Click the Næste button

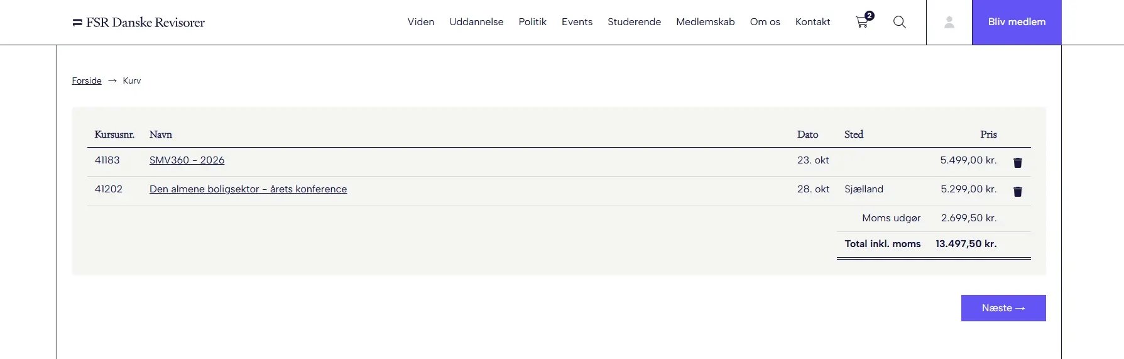pyautogui.click(x=1003, y=308)
